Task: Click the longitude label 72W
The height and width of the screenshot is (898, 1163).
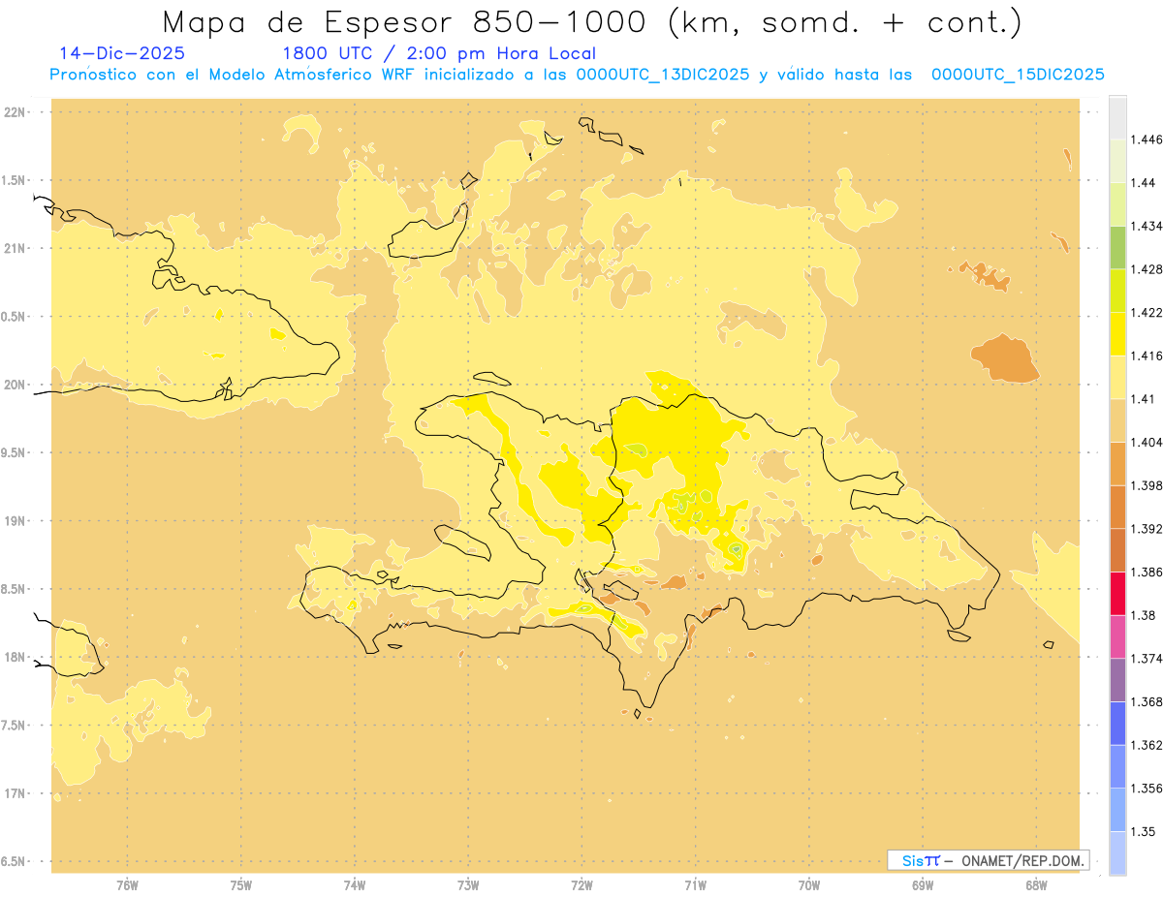Action: [581, 885]
